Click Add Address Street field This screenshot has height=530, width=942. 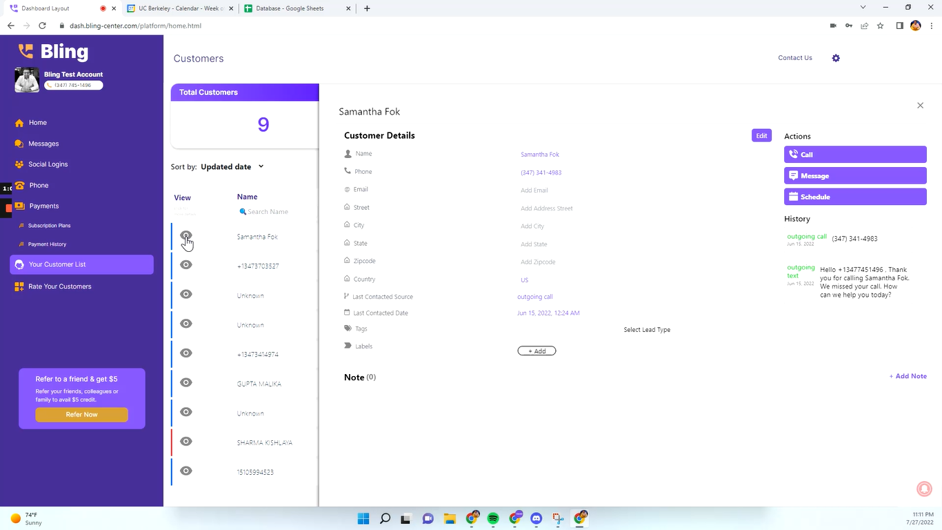click(x=547, y=208)
